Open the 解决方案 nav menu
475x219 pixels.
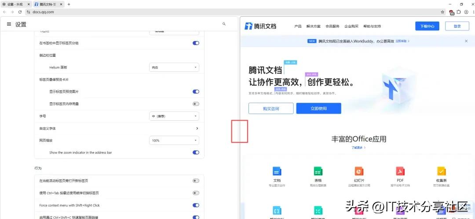click(313, 26)
